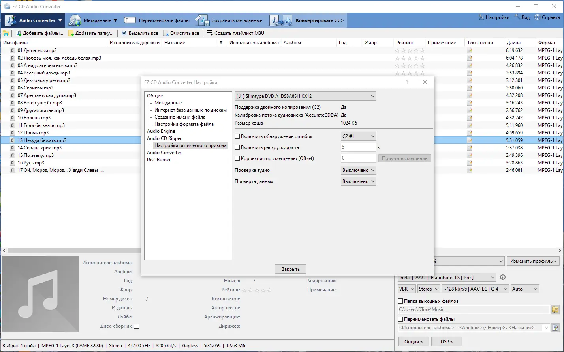Open the Вид menu icon

pyautogui.click(x=518, y=17)
